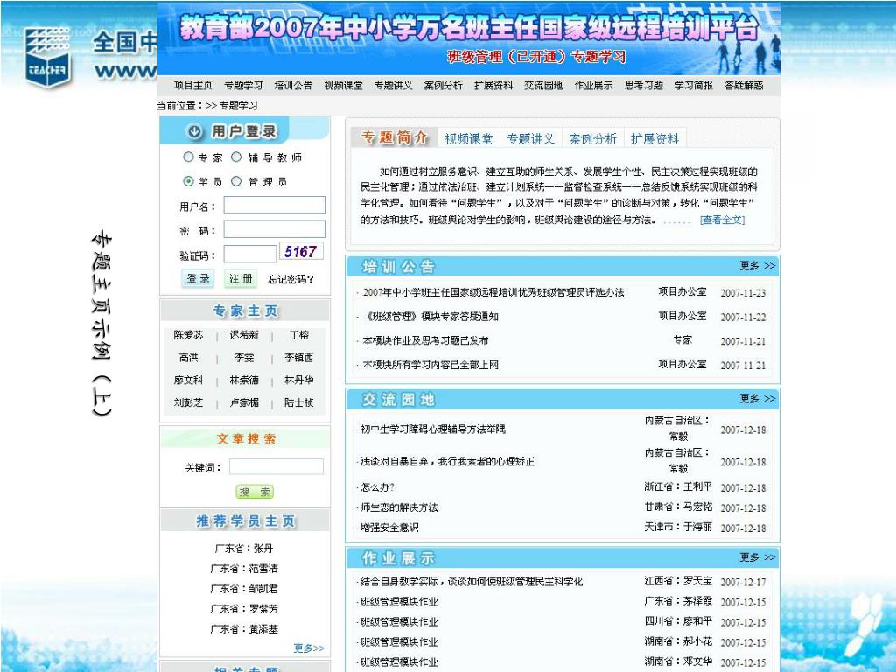The height and width of the screenshot is (672, 896).
Task: Focus the 用户名 input field
Action: tap(274, 205)
